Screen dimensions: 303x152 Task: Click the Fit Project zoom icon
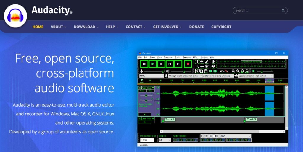(x=247, y=71)
